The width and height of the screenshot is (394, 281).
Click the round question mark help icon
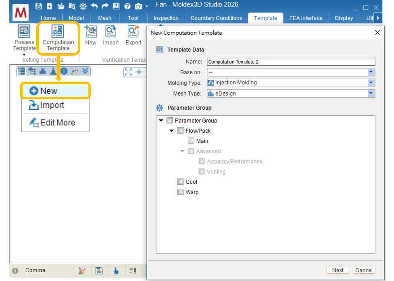click(x=127, y=6)
